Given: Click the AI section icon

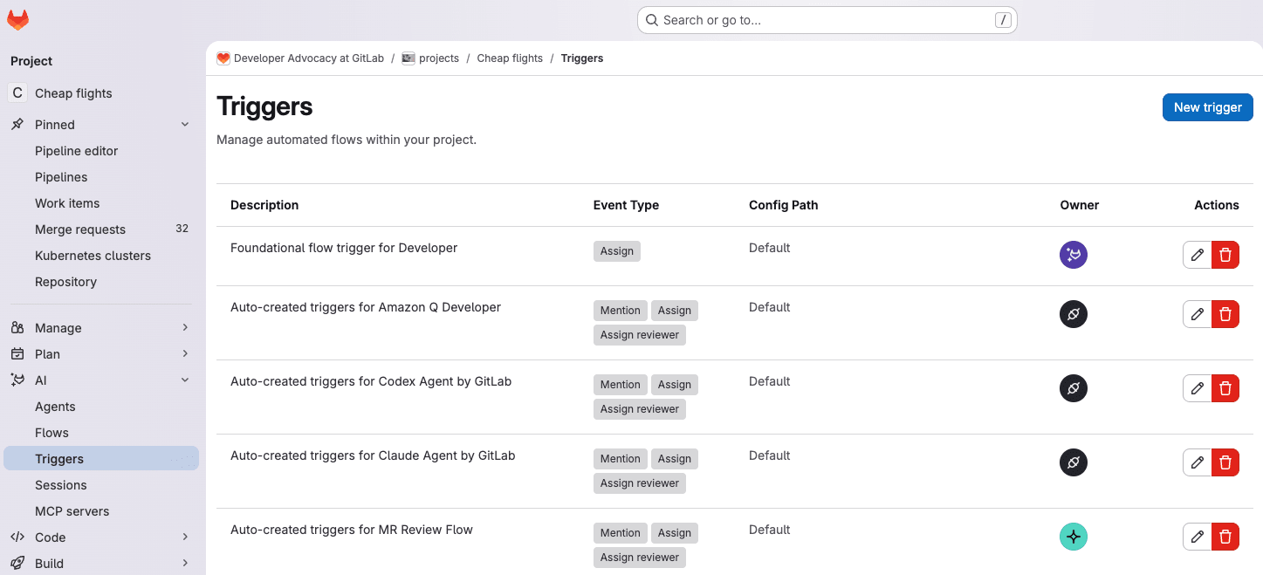Looking at the screenshot, I should click(17, 380).
